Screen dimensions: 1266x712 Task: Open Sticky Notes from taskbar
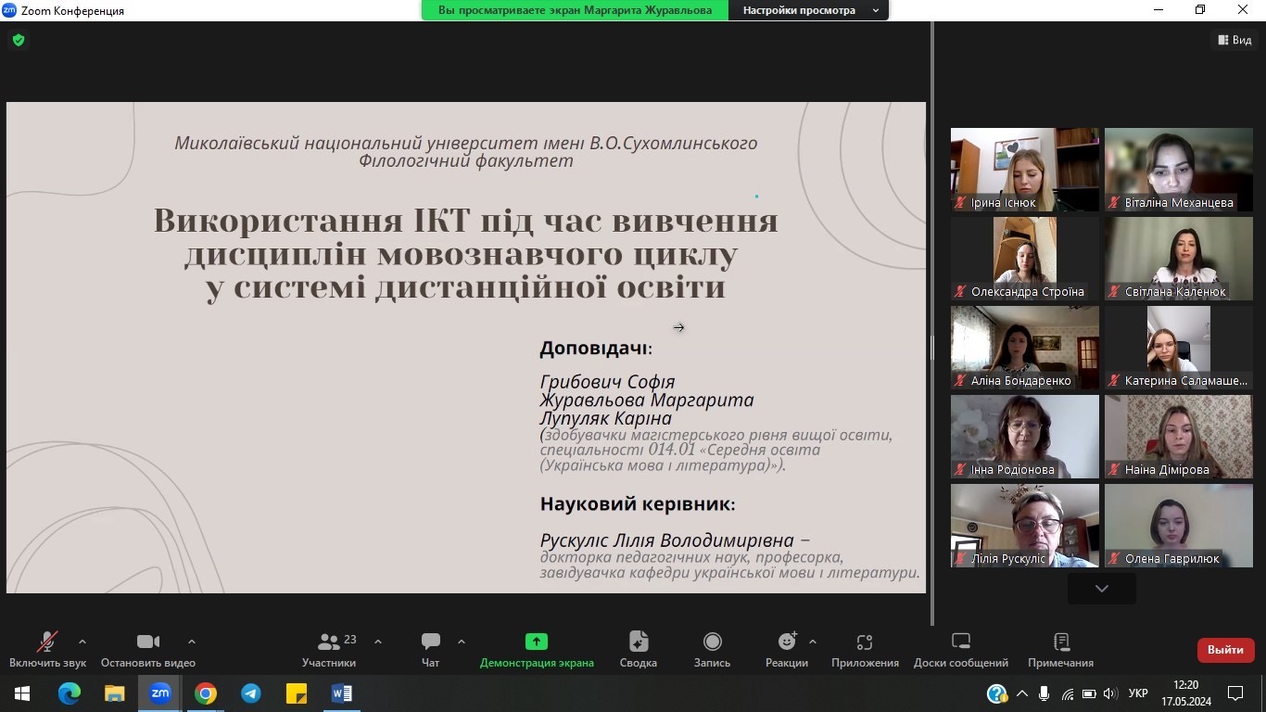pos(296,693)
